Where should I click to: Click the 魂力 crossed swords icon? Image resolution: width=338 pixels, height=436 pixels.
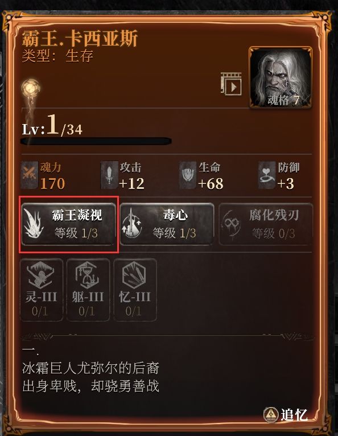pyautogui.click(x=30, y=175)
